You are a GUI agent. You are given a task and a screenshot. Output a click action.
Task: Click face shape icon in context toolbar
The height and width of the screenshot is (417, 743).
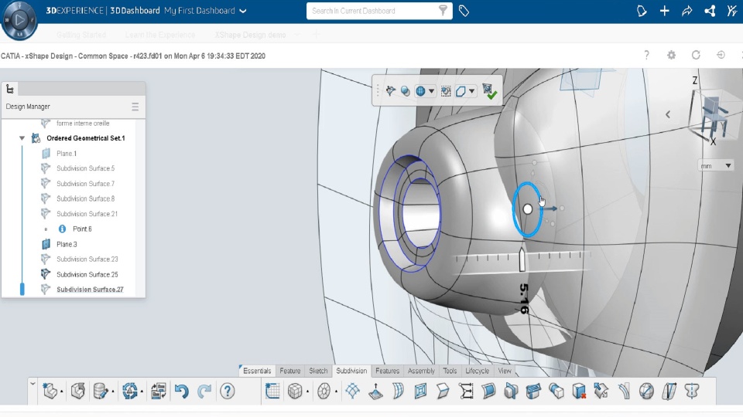coord(461,91)
